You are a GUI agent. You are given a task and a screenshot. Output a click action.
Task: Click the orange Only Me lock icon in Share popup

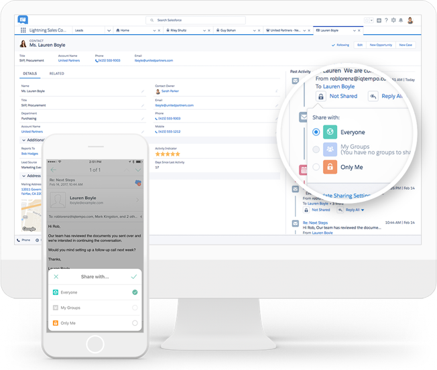click(330, 167)
